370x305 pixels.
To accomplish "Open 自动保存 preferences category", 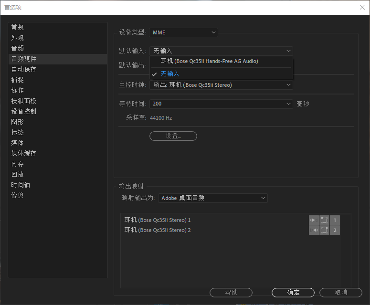I will pos(58,69).
